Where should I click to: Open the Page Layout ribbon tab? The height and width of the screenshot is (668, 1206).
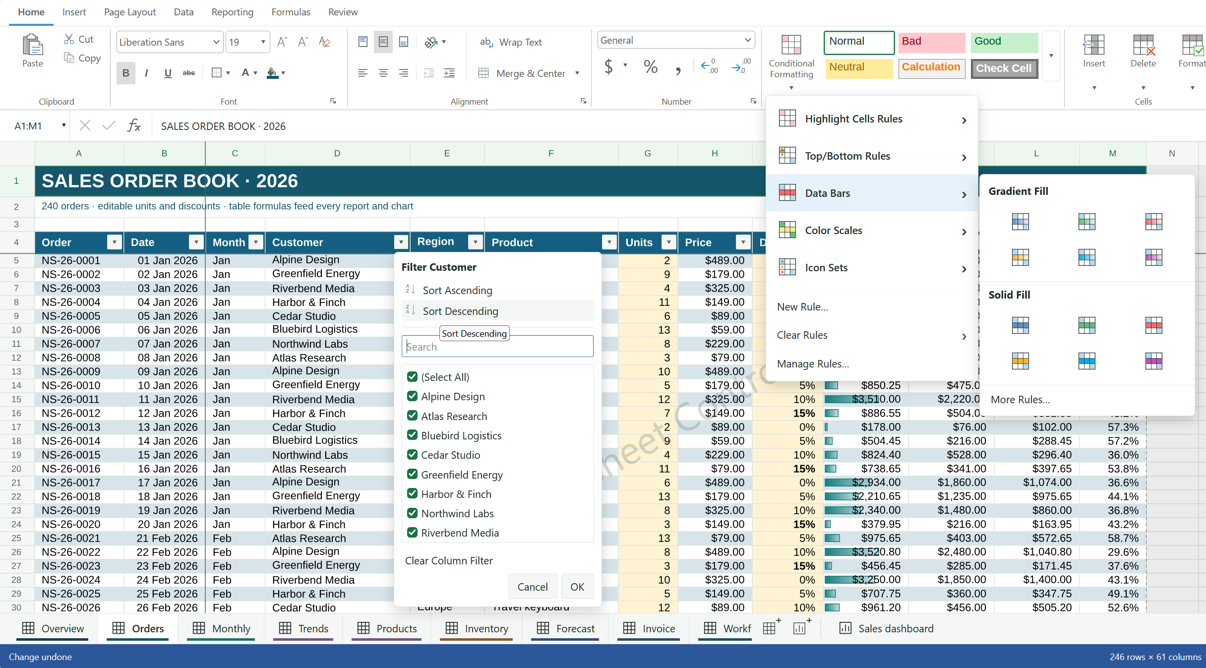(x=129, y=12)
